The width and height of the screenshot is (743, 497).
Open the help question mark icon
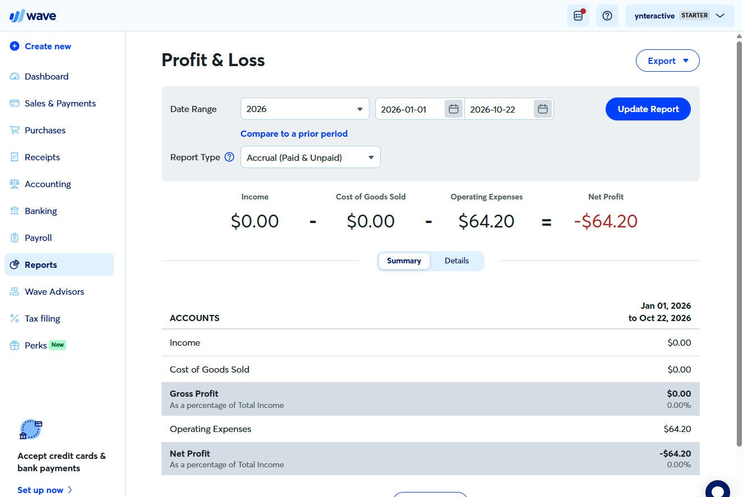[607, 16]
